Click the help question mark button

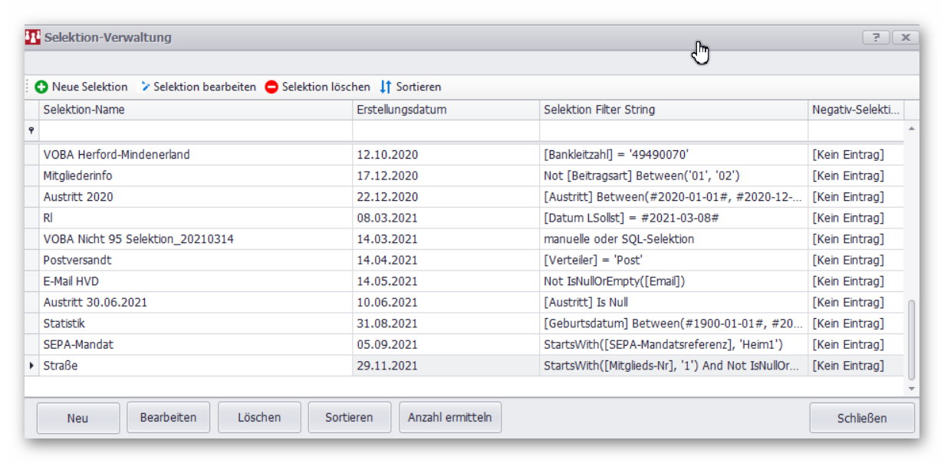[875, 38]
